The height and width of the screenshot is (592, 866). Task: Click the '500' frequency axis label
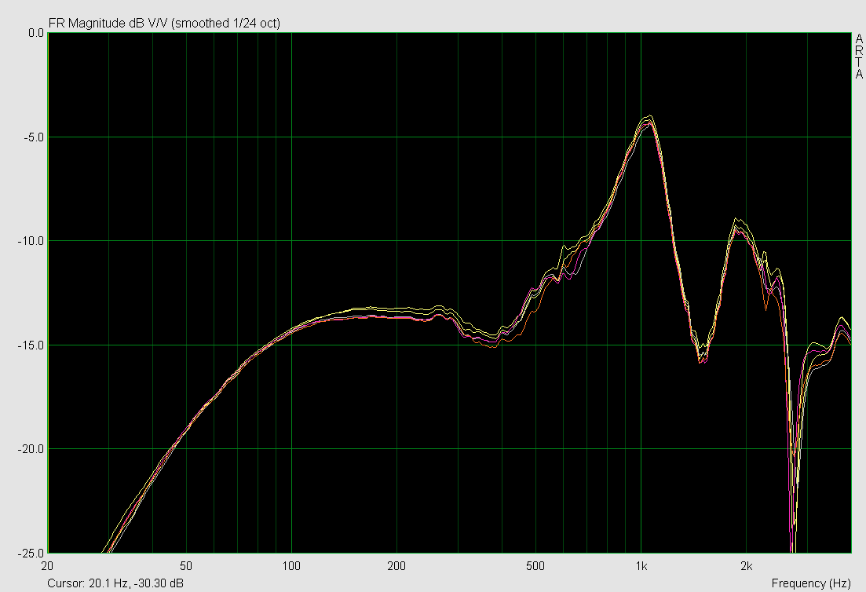click(535, 566)
